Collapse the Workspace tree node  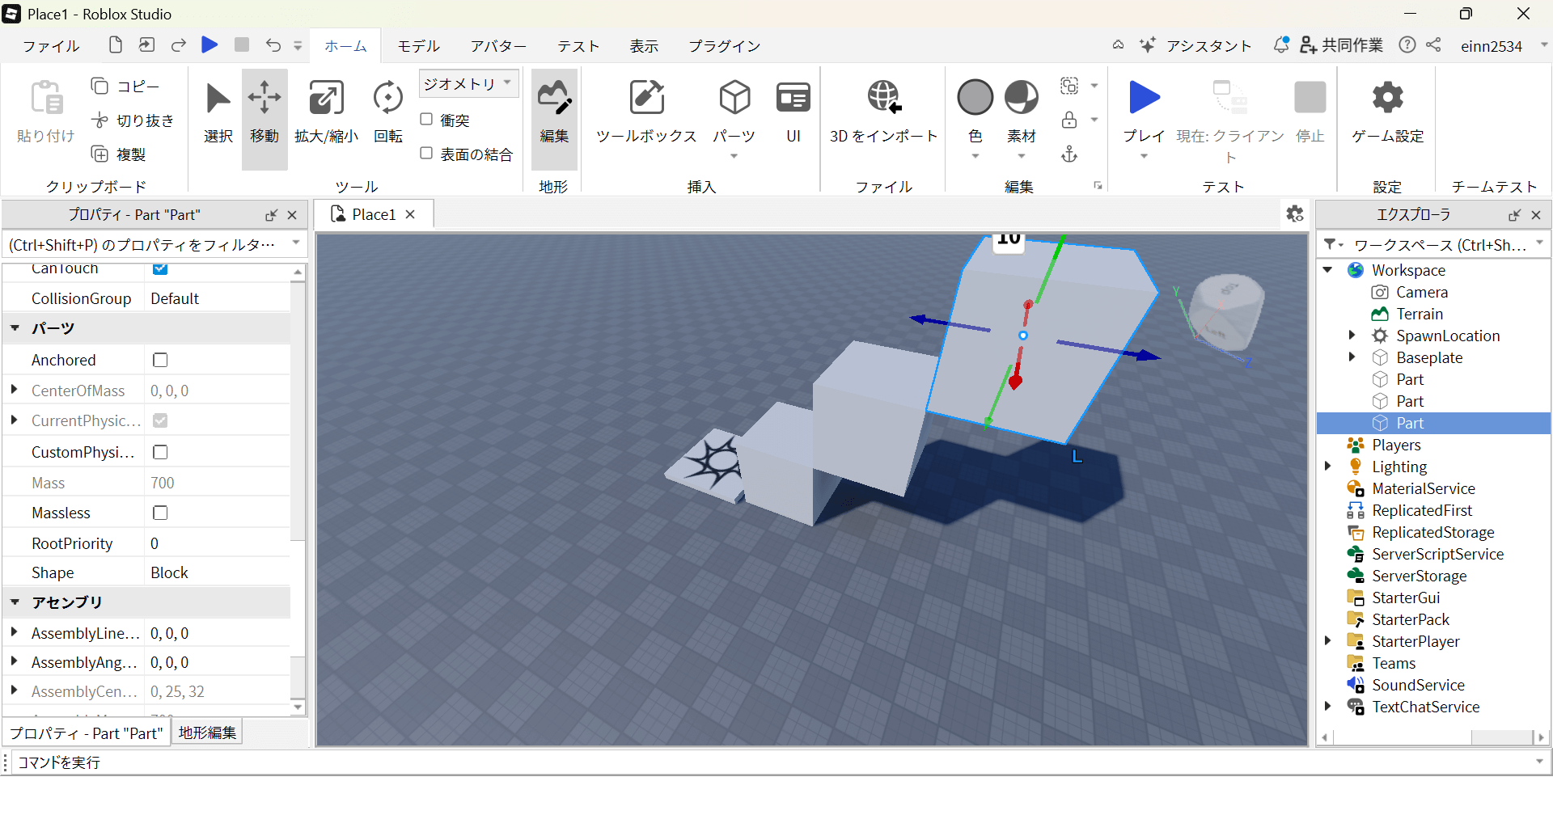point(1327,270)
